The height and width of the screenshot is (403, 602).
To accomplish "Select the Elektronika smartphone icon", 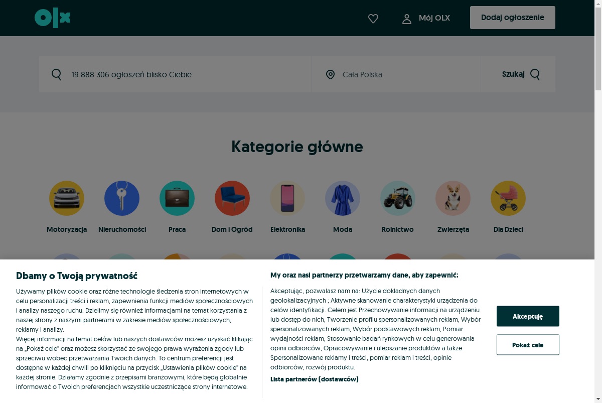I will [x=287, y=198].
